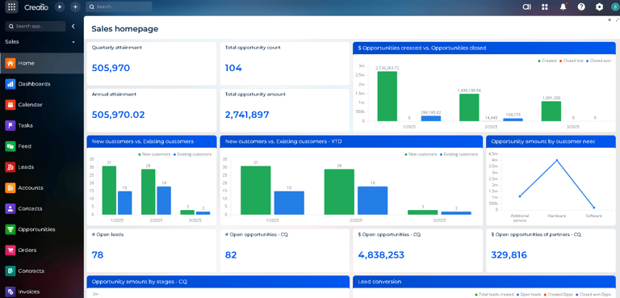Open the notifications bell
Viewport: 620px width, 298px height.
[x=563, y=6]
